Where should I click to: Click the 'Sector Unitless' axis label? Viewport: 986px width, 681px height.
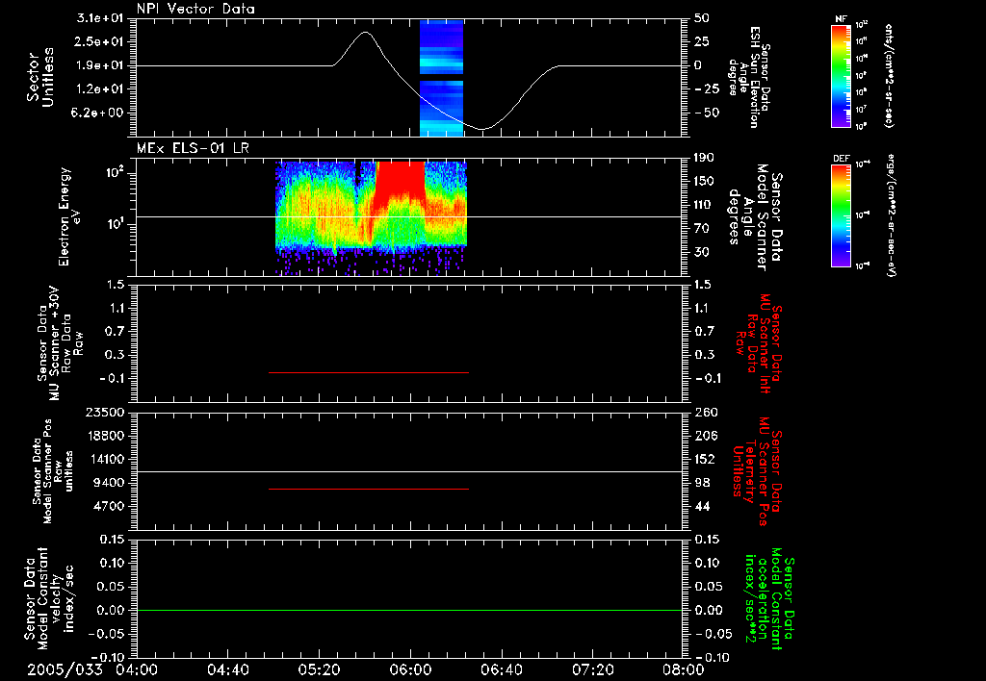coord(40,77)
